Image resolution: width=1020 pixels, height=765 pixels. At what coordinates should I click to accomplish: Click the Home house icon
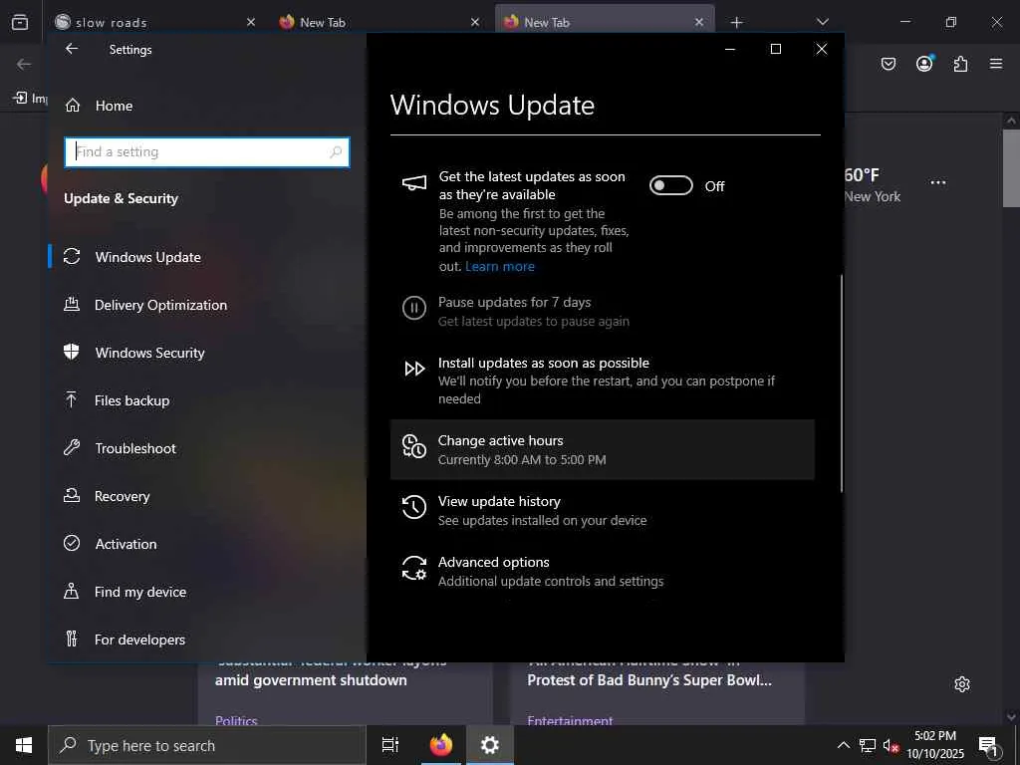pos(72,106)
